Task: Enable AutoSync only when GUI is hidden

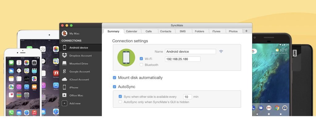Action: click(x=120, y=102)
